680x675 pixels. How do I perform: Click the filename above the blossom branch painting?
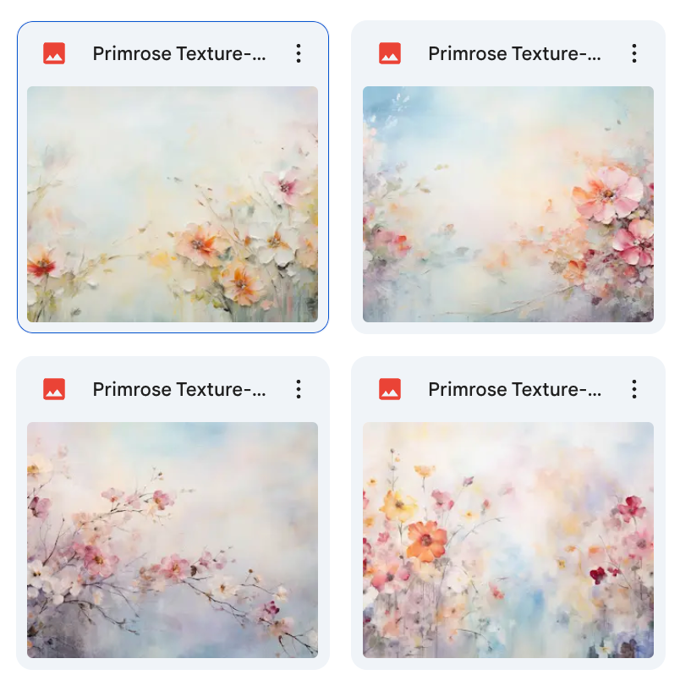[179, 389]
